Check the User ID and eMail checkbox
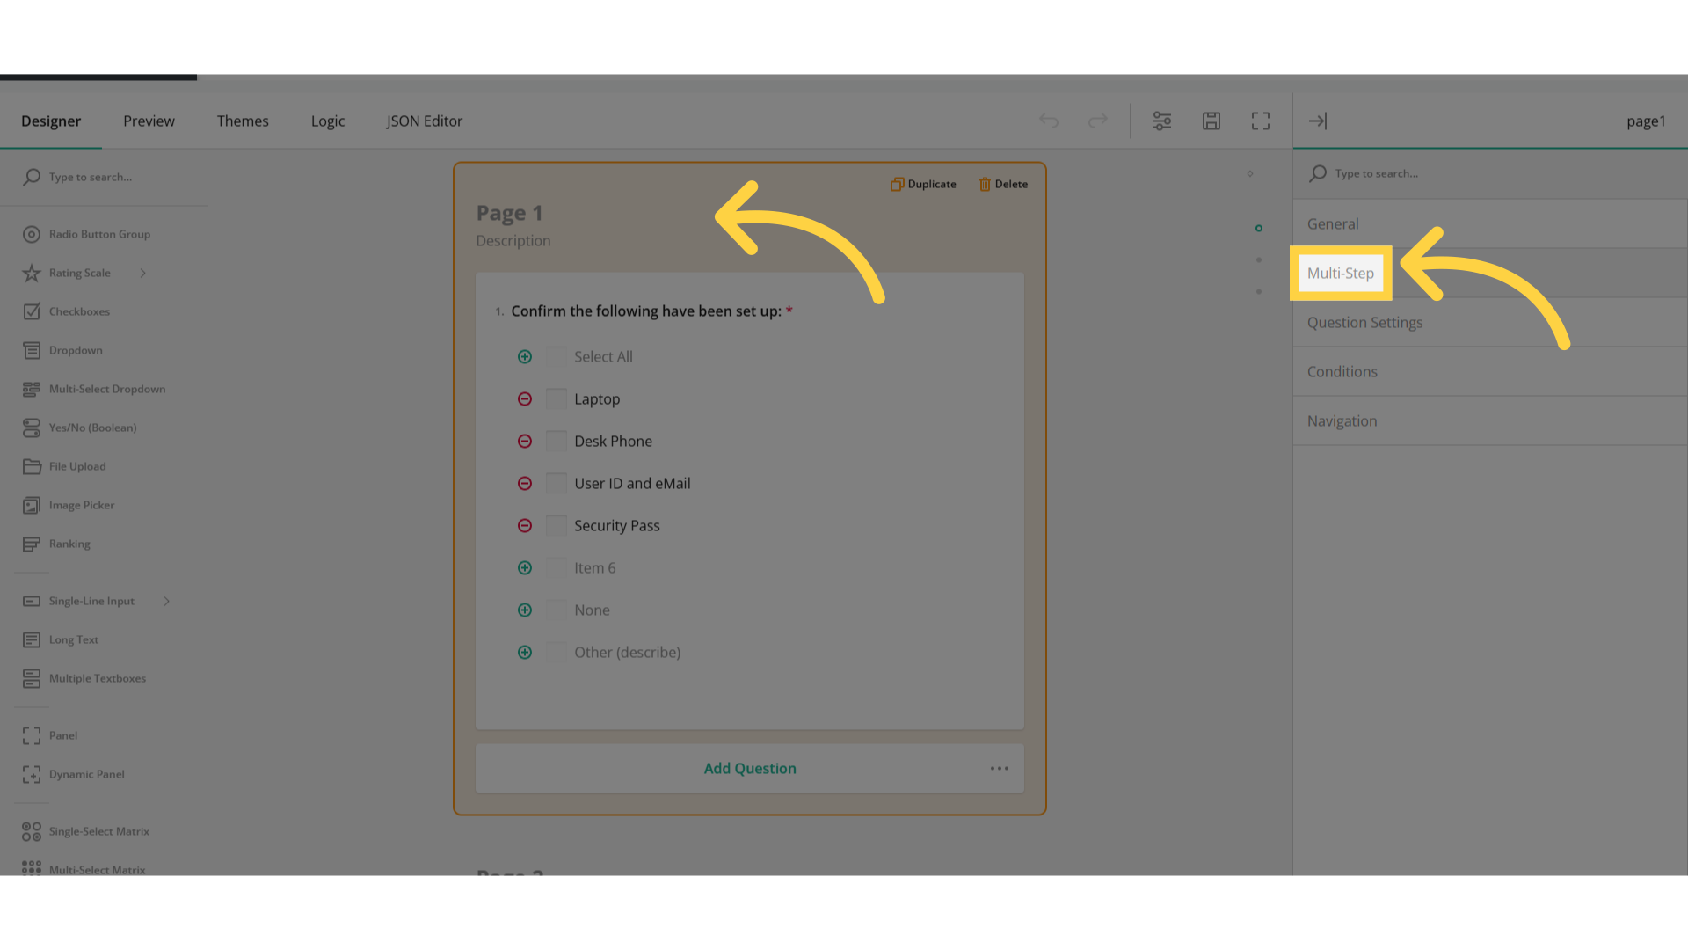The height and width of the screenshot is (950, 1688). (557, 484)
